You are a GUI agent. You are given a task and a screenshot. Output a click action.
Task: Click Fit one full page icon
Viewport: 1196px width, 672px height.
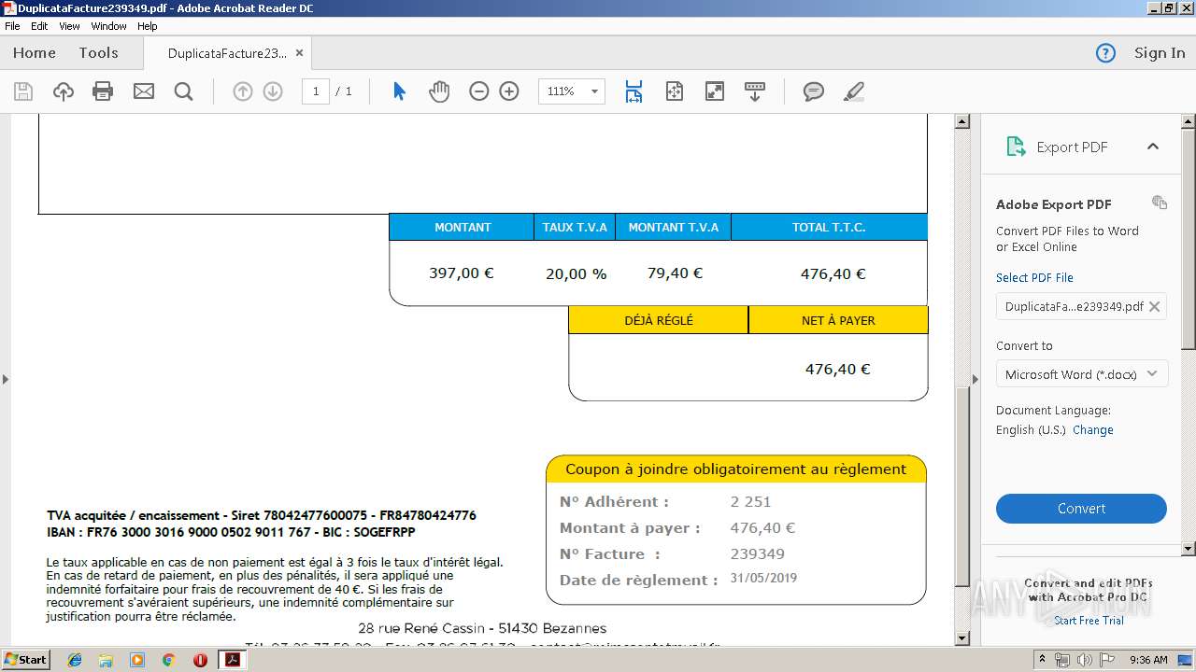coord(675,91)
